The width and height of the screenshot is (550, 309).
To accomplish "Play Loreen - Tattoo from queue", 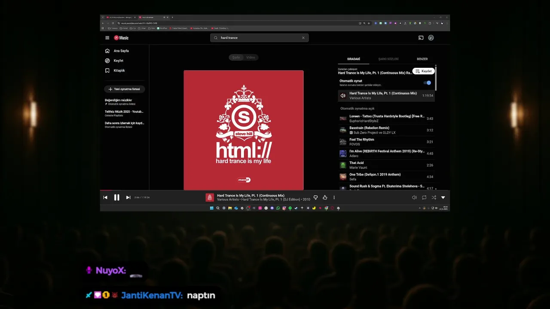I will (x=386, y=118).
